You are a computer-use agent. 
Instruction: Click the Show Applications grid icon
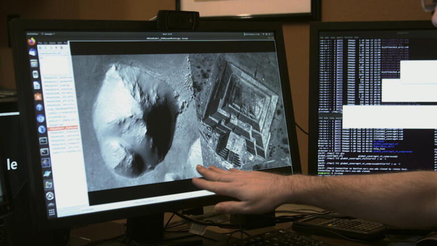[52, 212]
